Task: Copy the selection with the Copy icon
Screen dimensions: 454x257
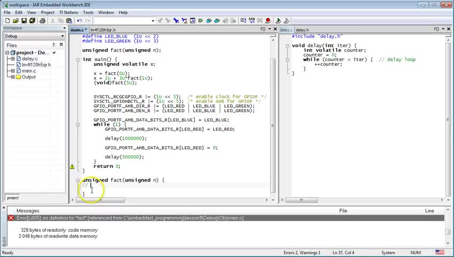Action: [x=61, y=20]
